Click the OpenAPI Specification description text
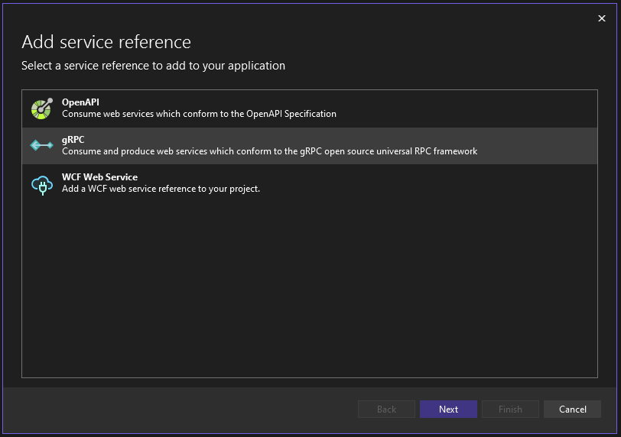This screenshot has height=437, width=621. pyautogui.click(x=199, y=114)
